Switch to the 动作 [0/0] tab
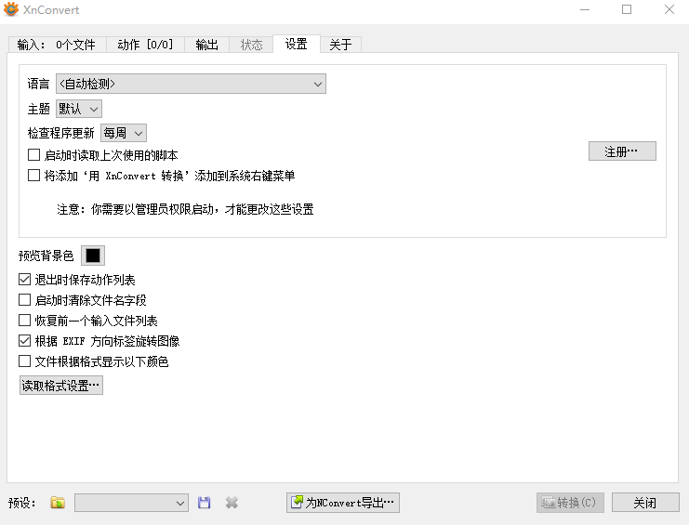The height and width of the screenshot is (525, 689). (145, 45)
